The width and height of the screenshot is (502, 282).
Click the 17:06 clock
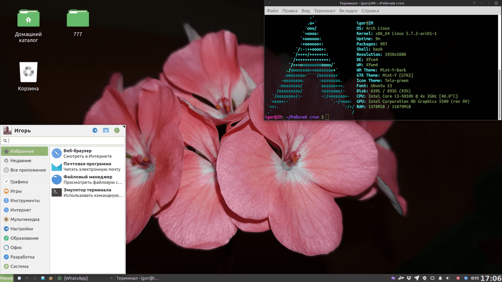coord(491,278)
